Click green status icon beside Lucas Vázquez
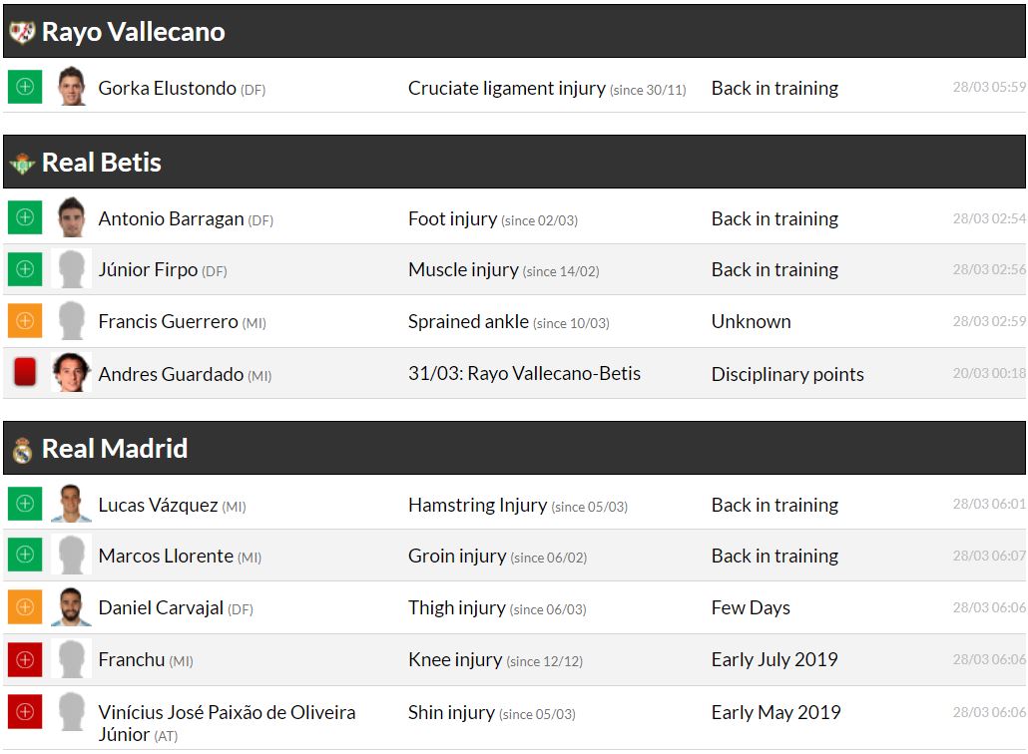The image size is (1028, 754). point(25,504)
